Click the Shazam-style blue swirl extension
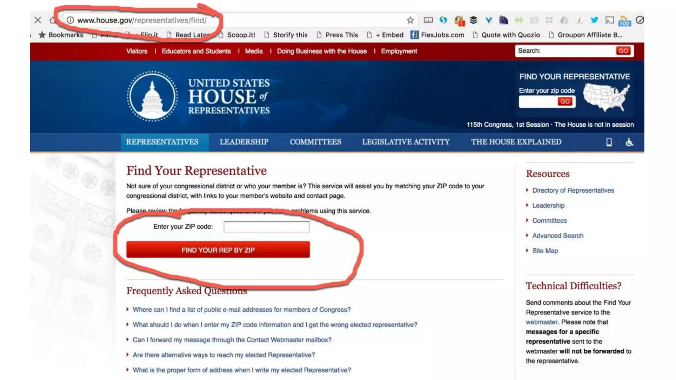 tap(443, 20)
